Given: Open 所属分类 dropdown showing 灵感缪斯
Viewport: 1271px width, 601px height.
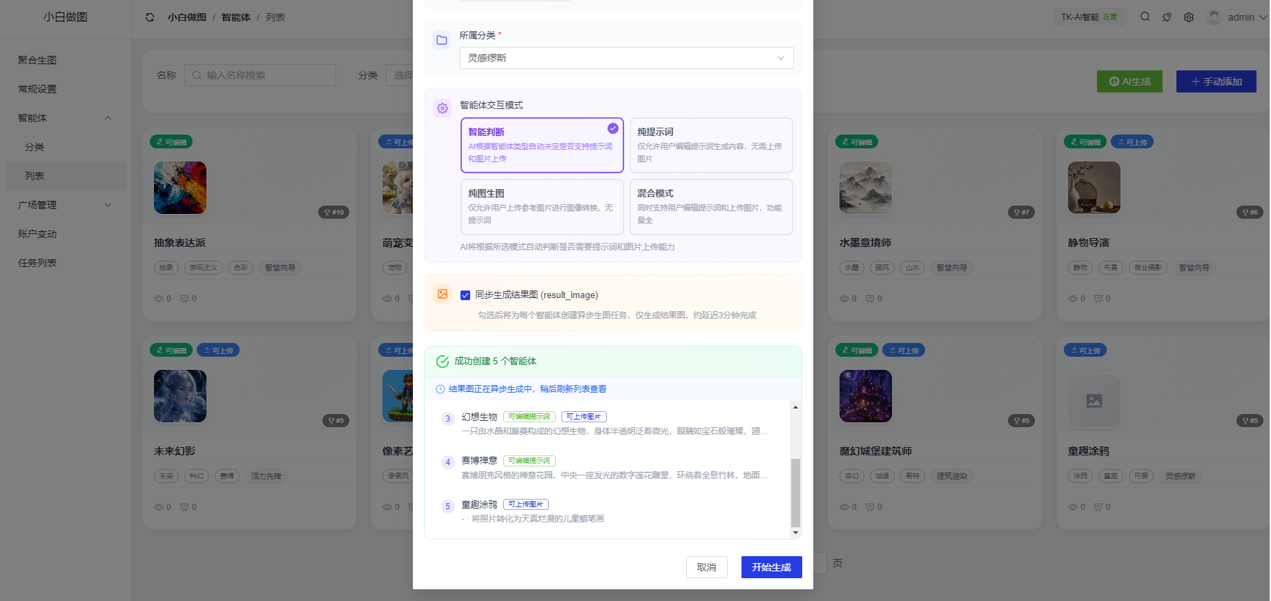Looking at the screenshot, I should (626, 58).
